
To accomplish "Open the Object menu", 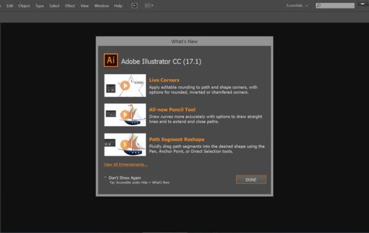I will [24, 6].
